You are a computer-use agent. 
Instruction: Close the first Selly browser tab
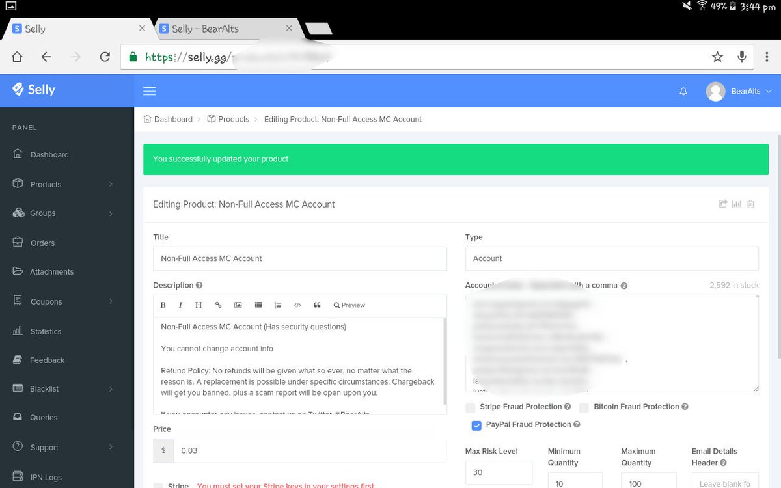pyautogui.click(x=143, y=29)
